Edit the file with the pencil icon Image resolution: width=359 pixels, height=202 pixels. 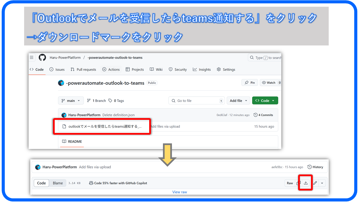tap(315, 183)
